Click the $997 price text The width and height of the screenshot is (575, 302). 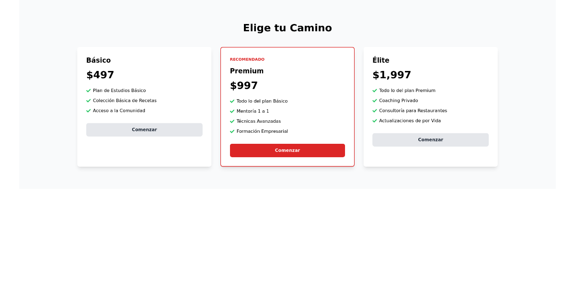pyautogui.click(x=243, y=85)
